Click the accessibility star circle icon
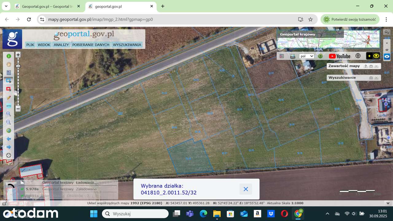Image resolution: width=393 pixels, height=221 pixels. pos(358,56)
